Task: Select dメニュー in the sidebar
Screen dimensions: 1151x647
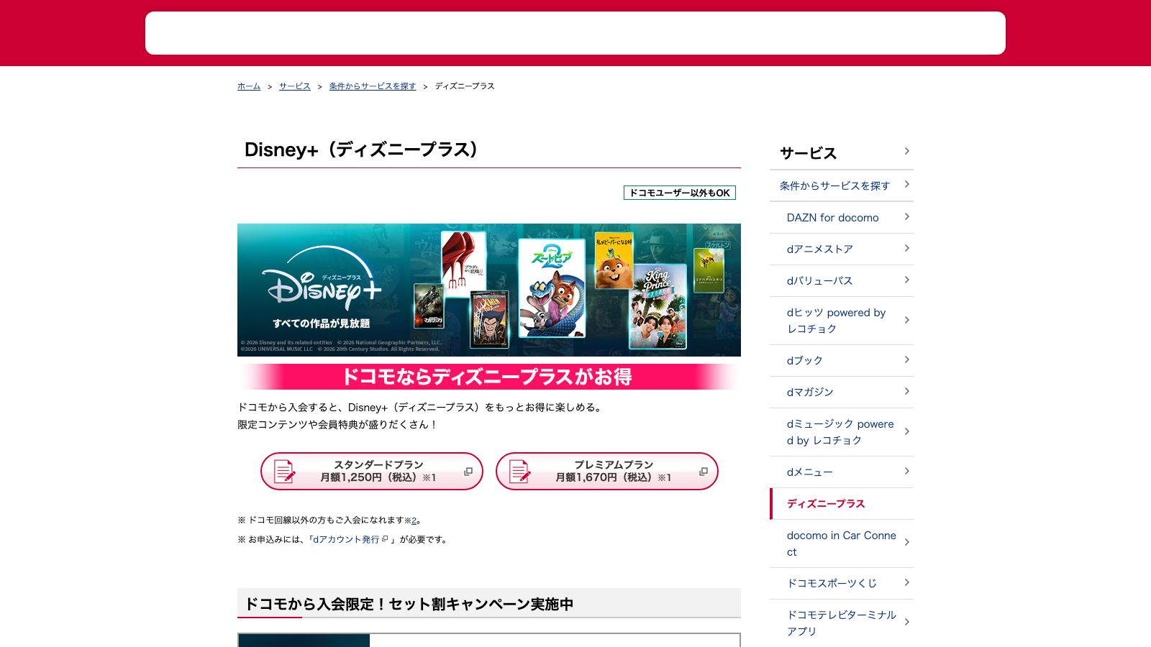Action: 842,472
